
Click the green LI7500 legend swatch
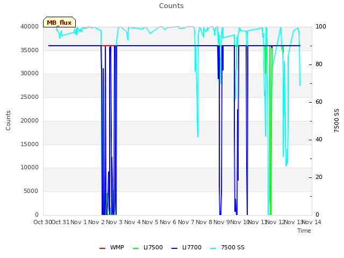(136, 248)
